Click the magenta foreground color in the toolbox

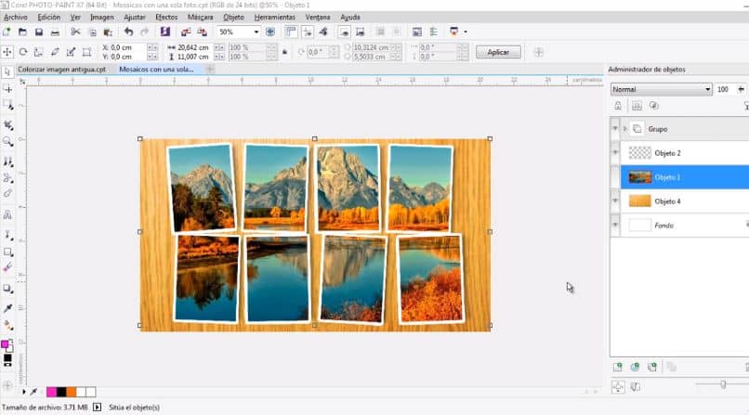click(5, 344)
